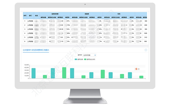Click 费用率 header under 业务招待费

(x=67, y=17)
